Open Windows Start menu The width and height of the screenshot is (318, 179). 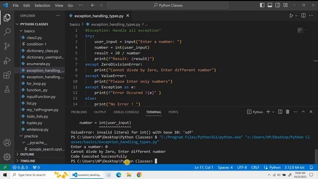[5, 175]
